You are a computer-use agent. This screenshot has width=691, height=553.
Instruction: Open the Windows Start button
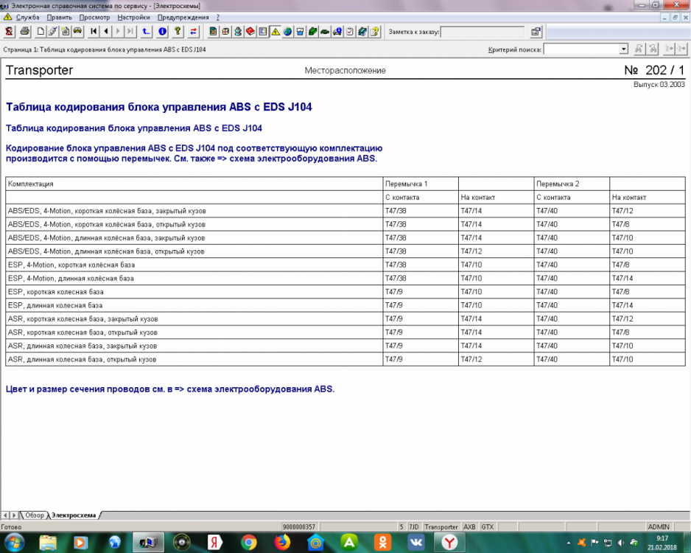coord(13,542)
